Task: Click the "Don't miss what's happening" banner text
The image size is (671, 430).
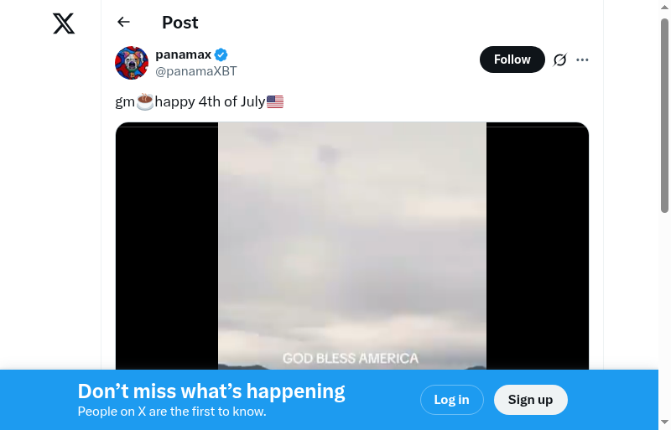Action: tap(211, 391)
